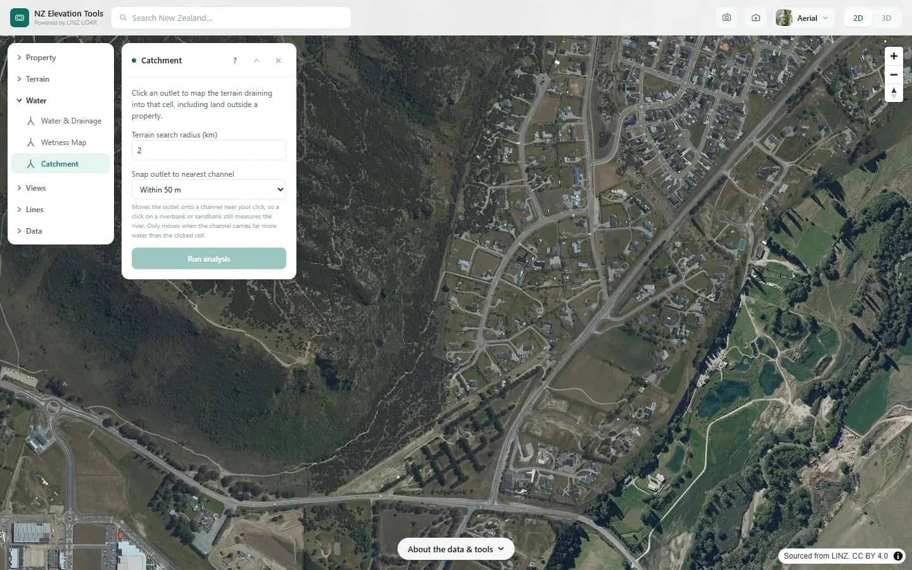
Task: Expand the Property section
Action: pos(61,58)
